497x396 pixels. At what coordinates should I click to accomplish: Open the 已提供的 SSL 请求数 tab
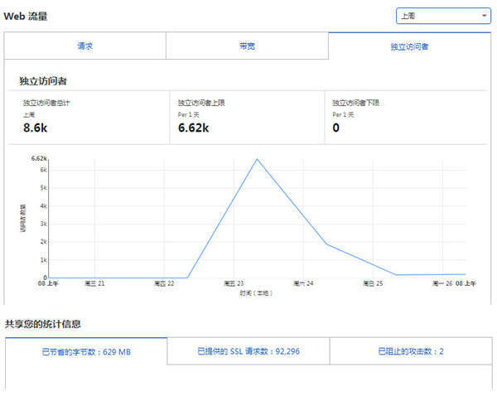(248, 351)
